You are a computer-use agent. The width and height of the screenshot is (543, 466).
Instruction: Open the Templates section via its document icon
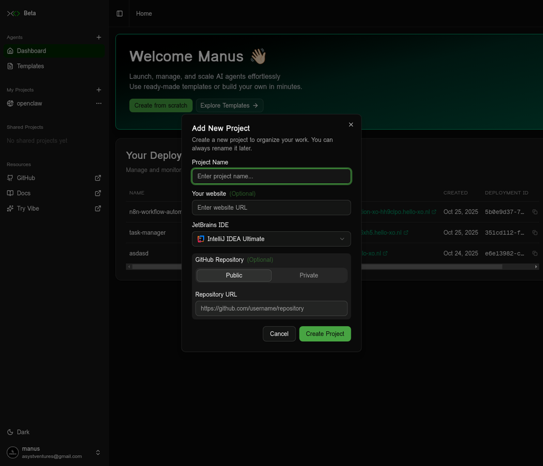(9, 66)
